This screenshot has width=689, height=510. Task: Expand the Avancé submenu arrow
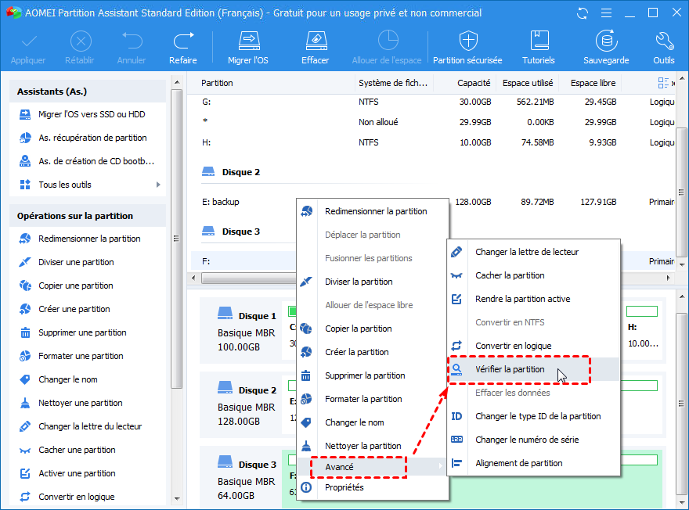pos(440,466)
